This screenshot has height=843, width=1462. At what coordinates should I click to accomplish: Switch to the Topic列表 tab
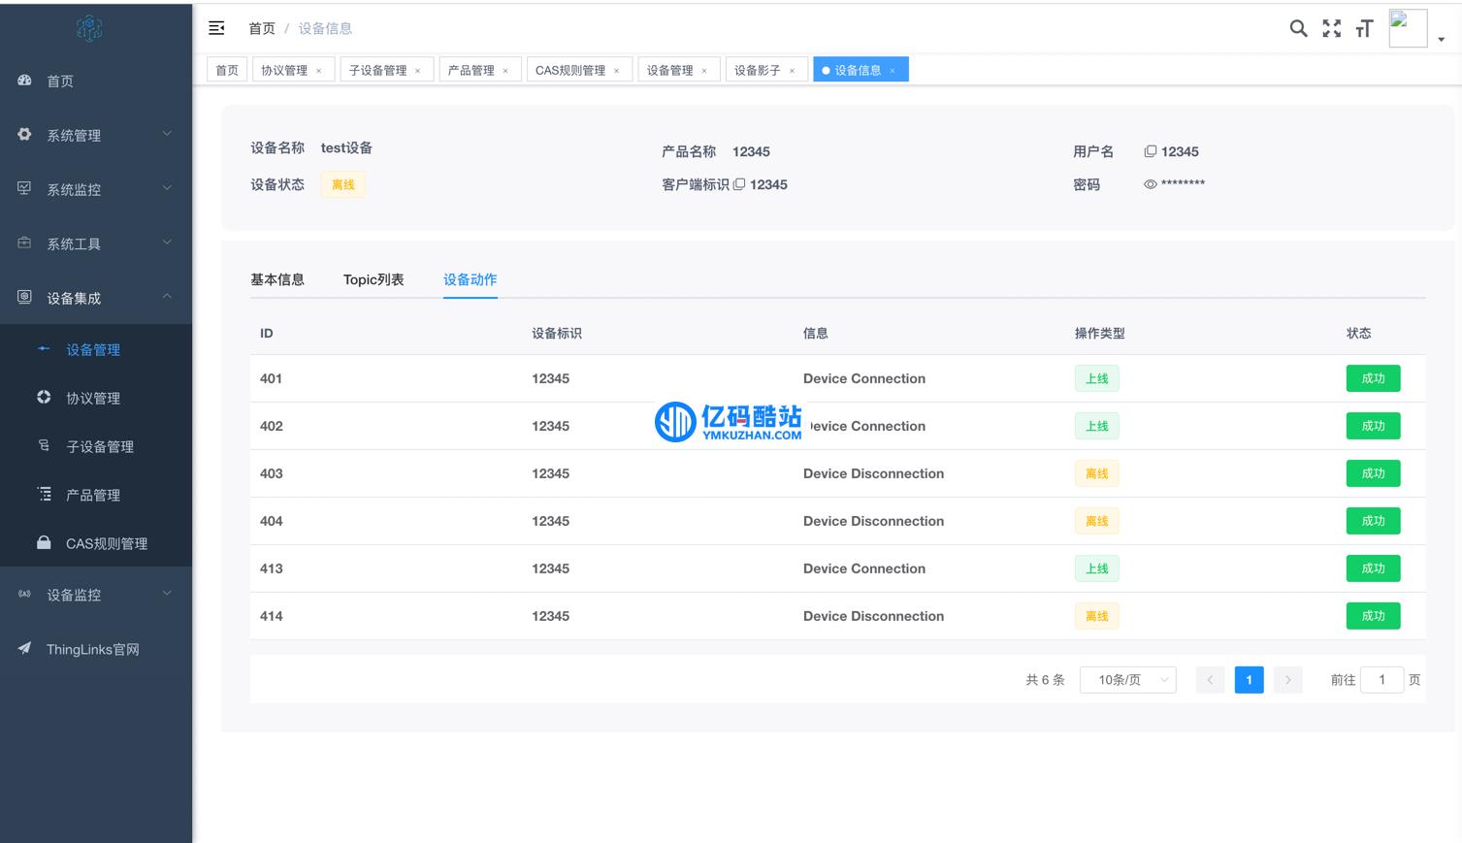pos(374,279)
